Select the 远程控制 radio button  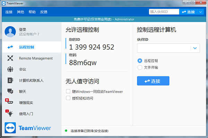(140, 61)
